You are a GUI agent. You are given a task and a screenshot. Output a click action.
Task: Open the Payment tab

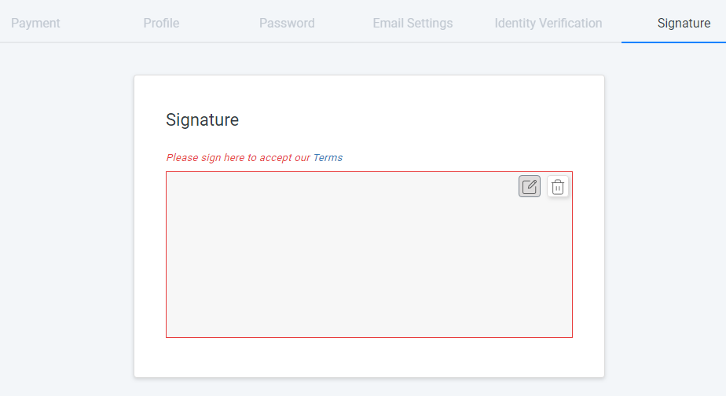click(35, 23)
